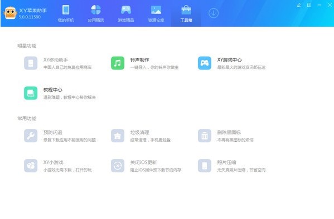Click the blue XY游戏中心 gamepad icon
Image resolution: width=334 pixels, height=219 pixels.
tap(205, 63)
